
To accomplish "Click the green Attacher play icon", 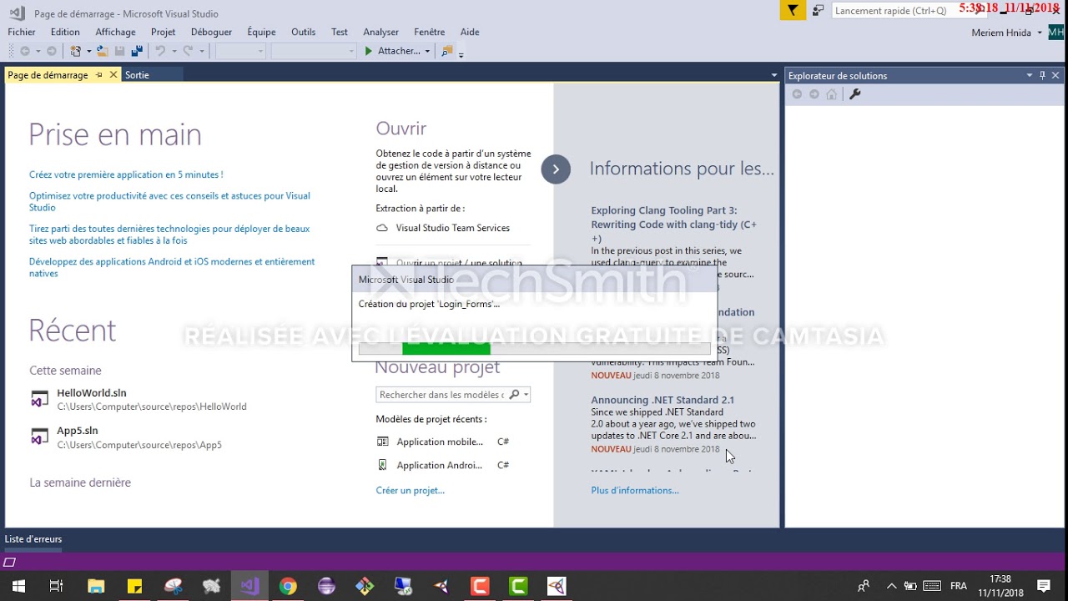I will pyautogui.click(x=369, y=51).
